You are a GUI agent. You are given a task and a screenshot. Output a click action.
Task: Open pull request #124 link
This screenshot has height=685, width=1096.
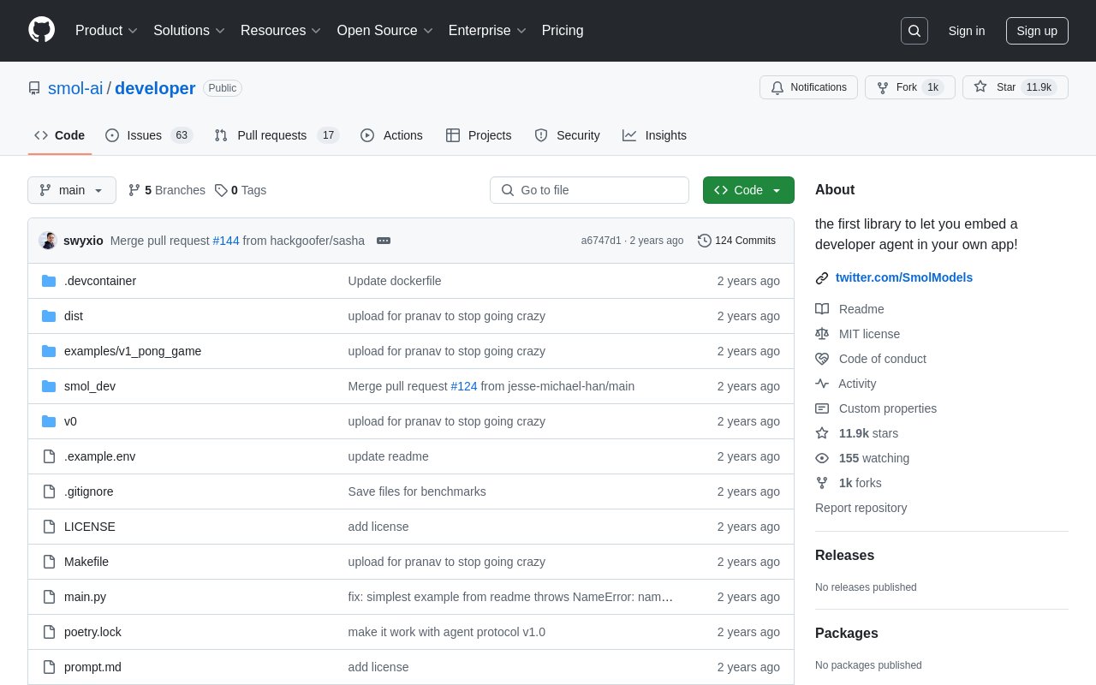tap(464, 386)
